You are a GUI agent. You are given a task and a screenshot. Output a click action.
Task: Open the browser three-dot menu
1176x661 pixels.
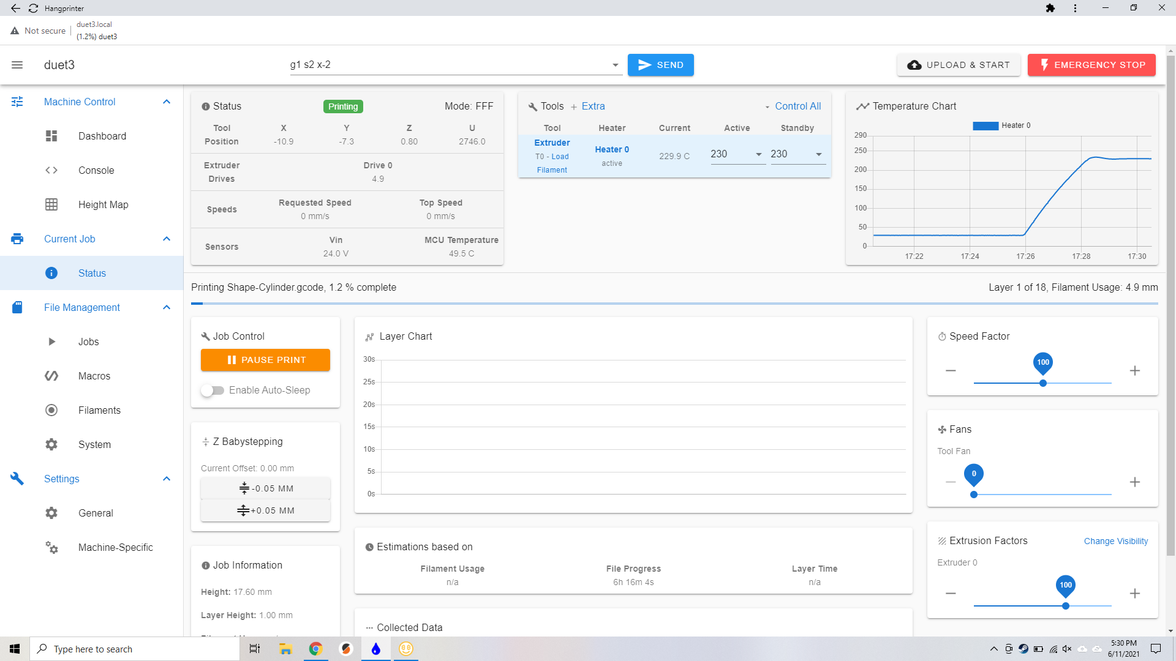(1075, 8)
